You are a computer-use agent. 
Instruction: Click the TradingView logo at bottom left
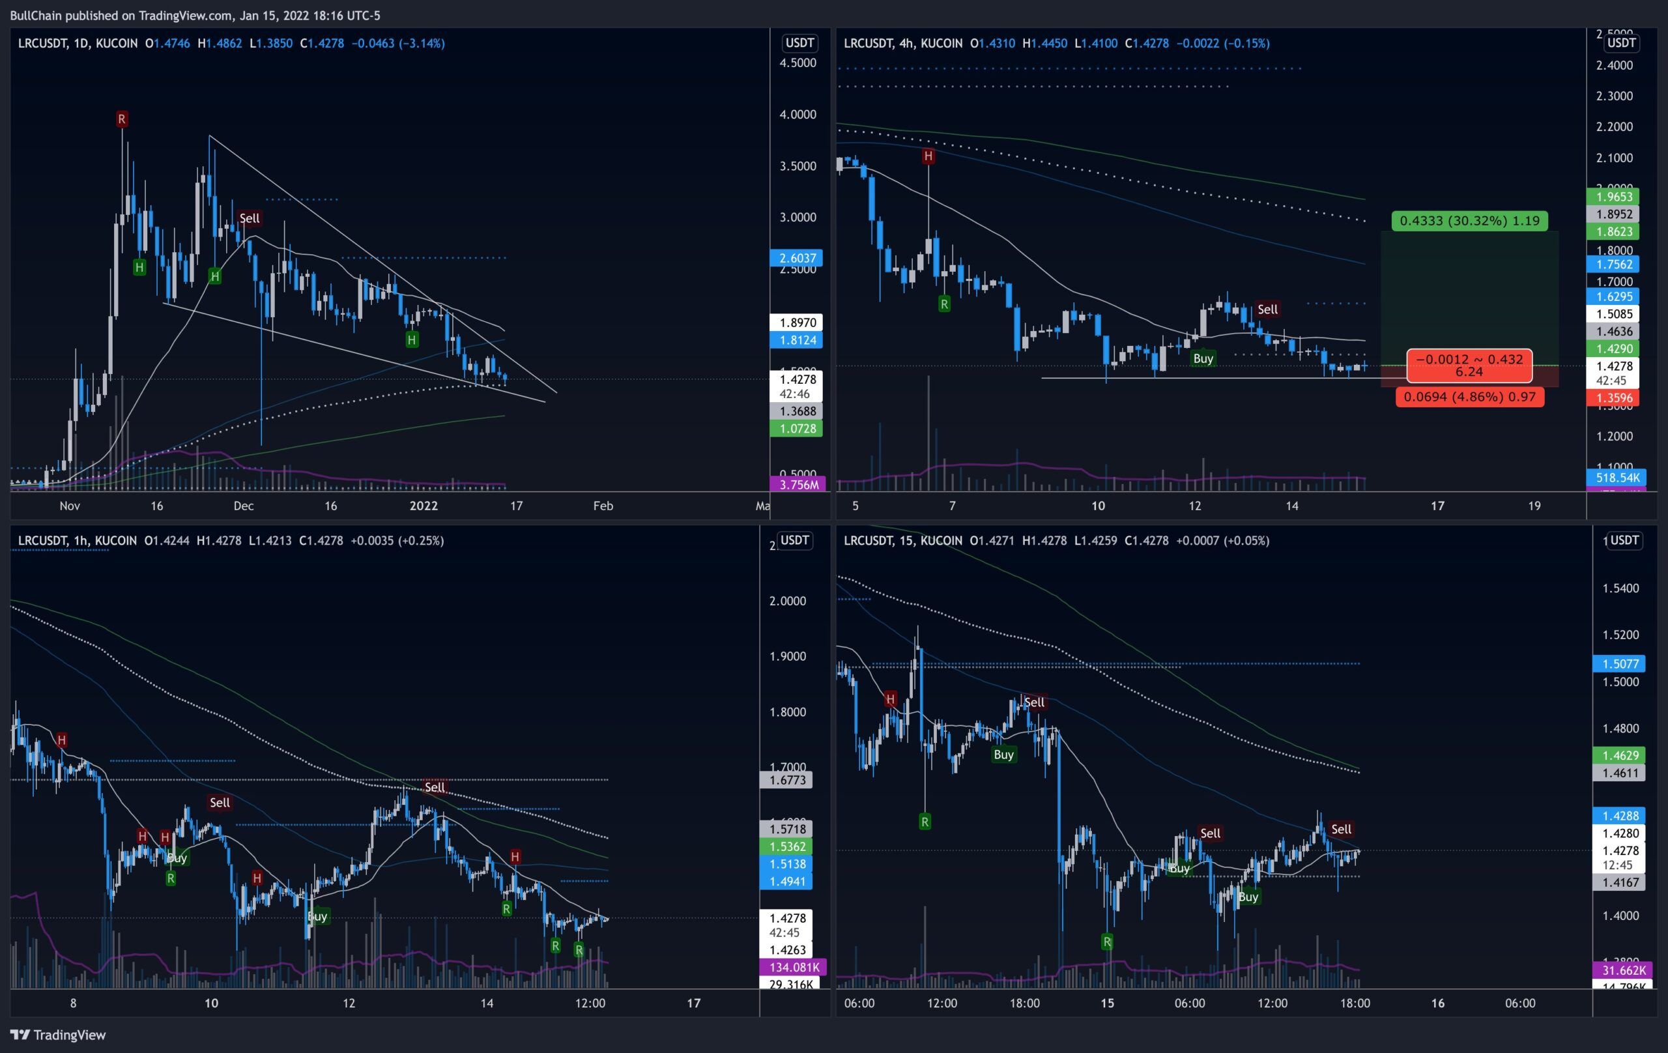(x=58, y=1035)
